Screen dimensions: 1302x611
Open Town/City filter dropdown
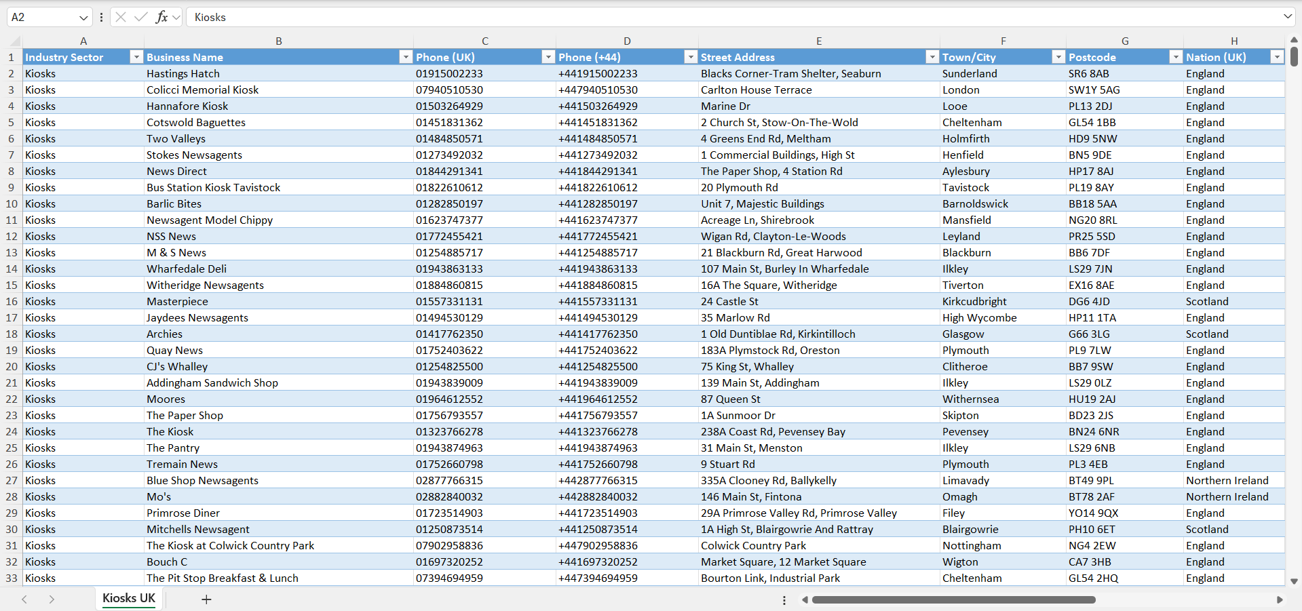coord(1058,57)
